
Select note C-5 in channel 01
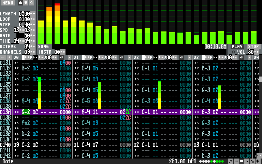click(86, 101)
